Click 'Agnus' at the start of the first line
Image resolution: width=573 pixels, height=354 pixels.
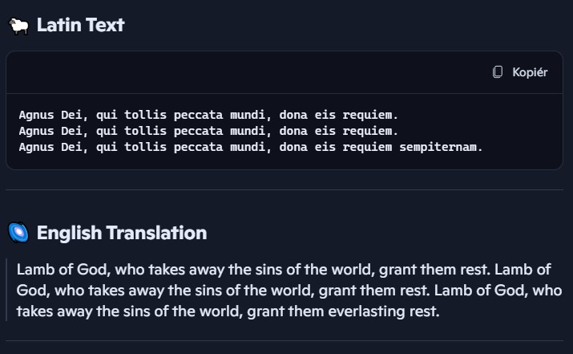[x=36, y=115]
